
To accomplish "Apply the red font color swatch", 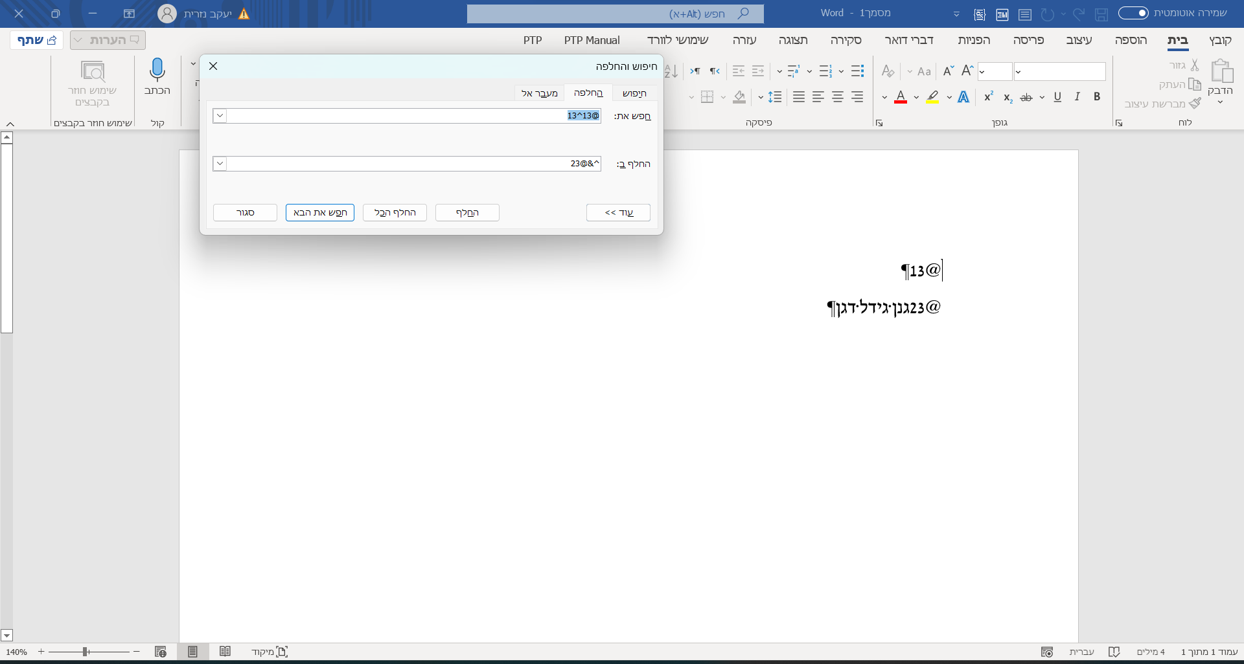I will click(901, 97).
